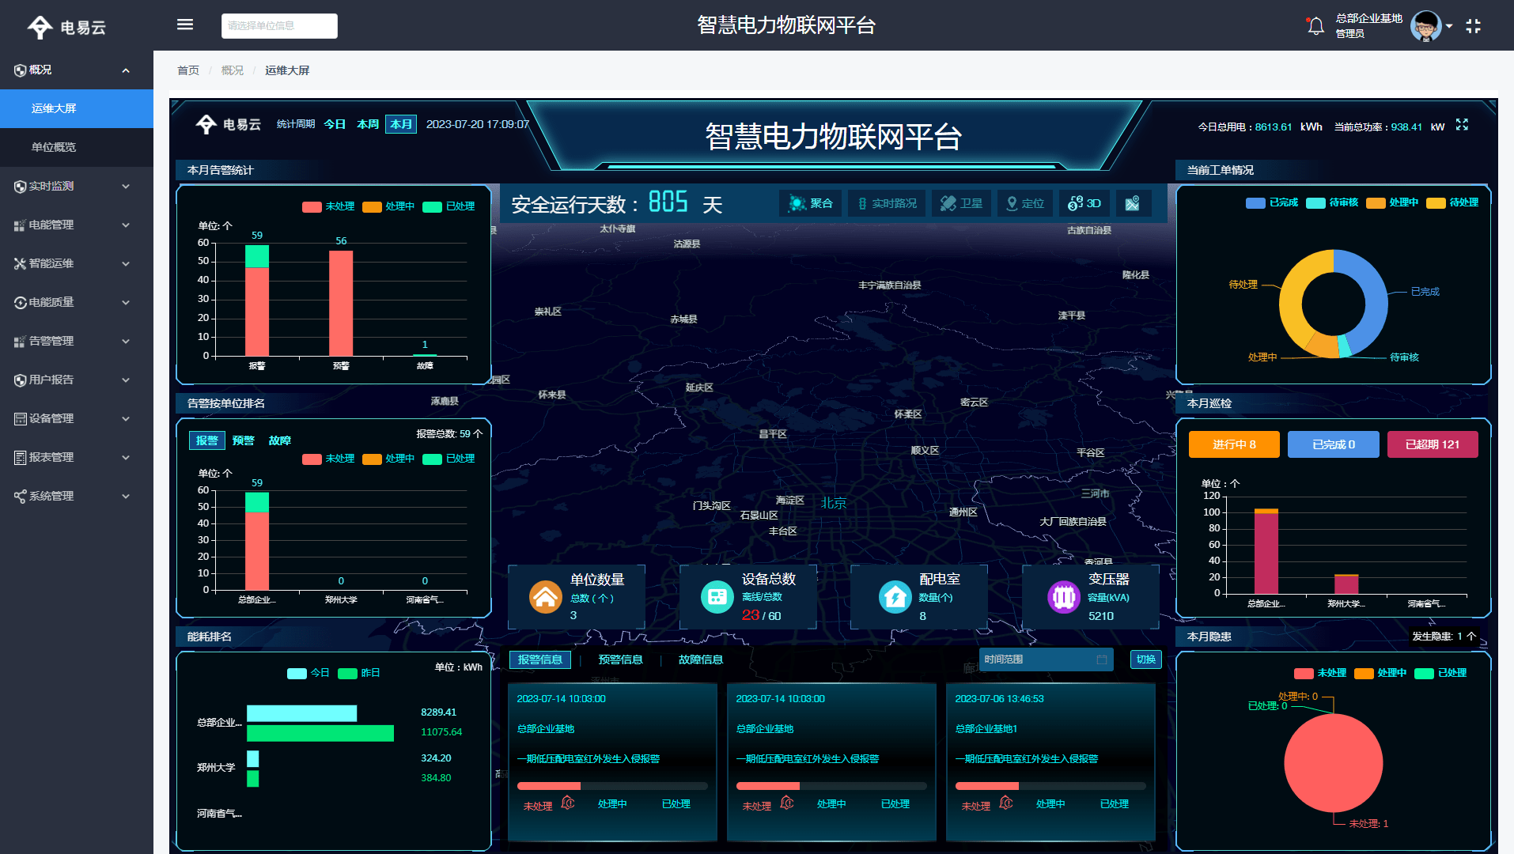The height and width of the screenshot is (854, 1514).
Task: Click the notification bell icon
Action: coord(1315,25)
